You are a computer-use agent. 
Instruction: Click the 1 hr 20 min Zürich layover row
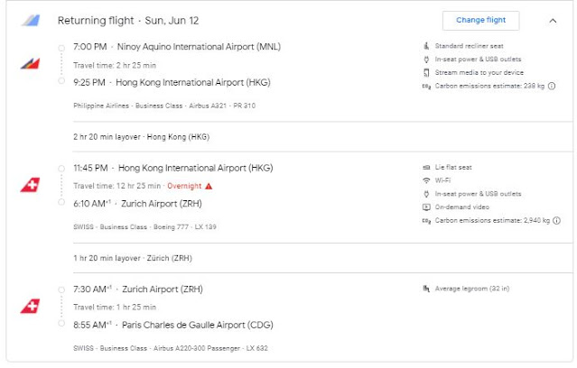click(322, 258)
